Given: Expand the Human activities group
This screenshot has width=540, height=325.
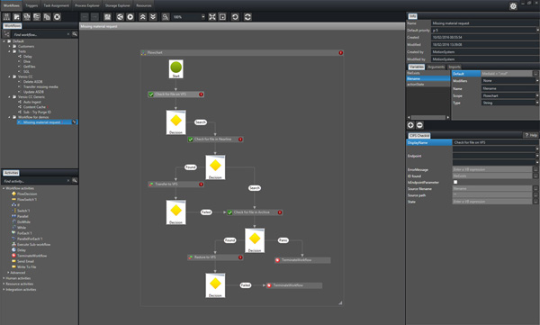Looking at the screenshot, I should [4, 278].
